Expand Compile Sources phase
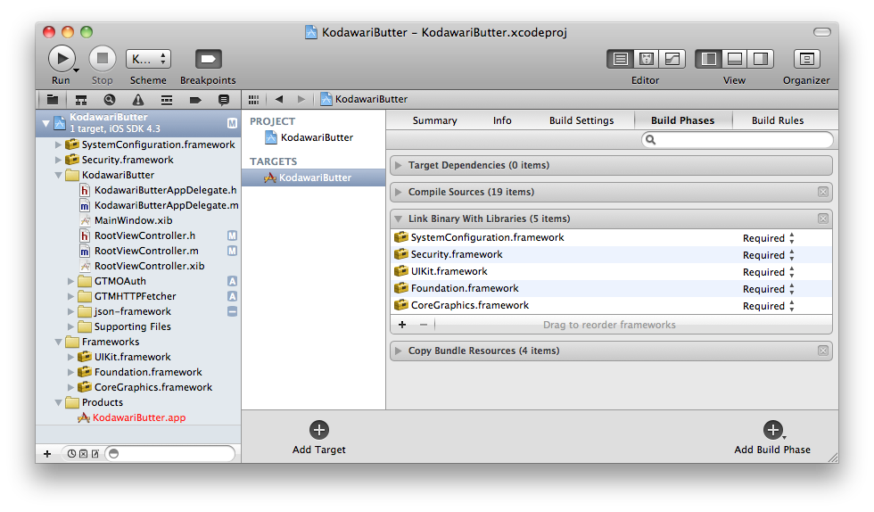The image size is (874, 512). (398, 192)
